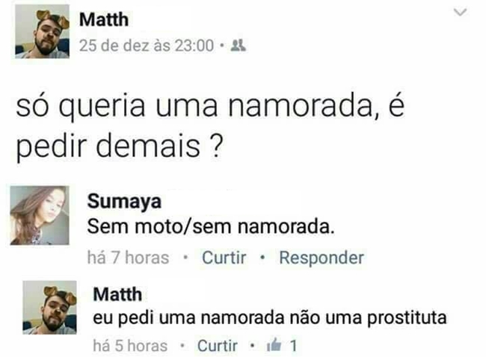Click Matth's name on the reply comment
The height and width of the screenshot is (357, 486).
pos(117,294)
